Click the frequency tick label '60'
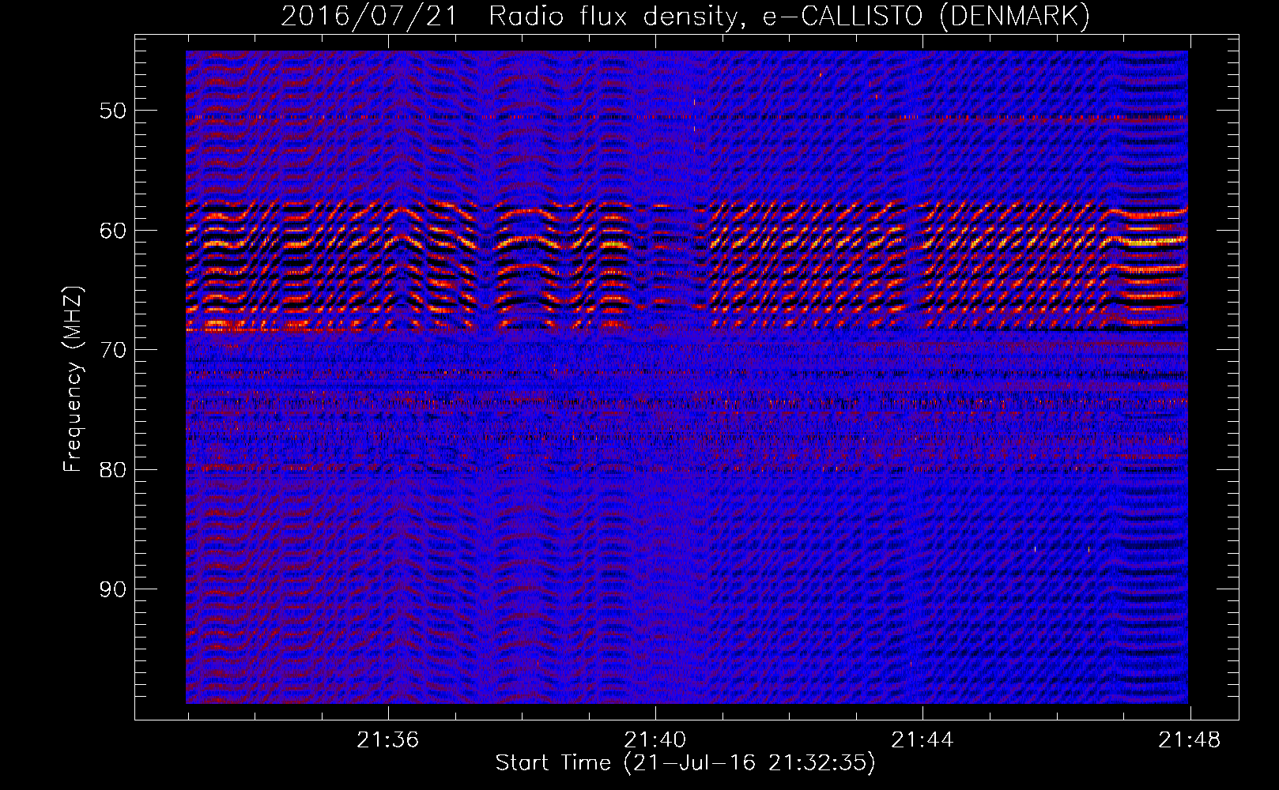 tap(113, 231)
